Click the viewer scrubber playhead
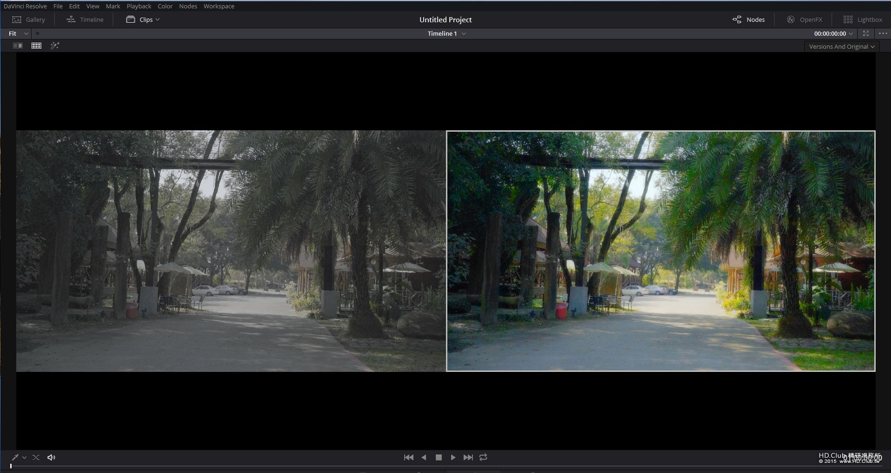The image size is (891, 473). point(11,466)
